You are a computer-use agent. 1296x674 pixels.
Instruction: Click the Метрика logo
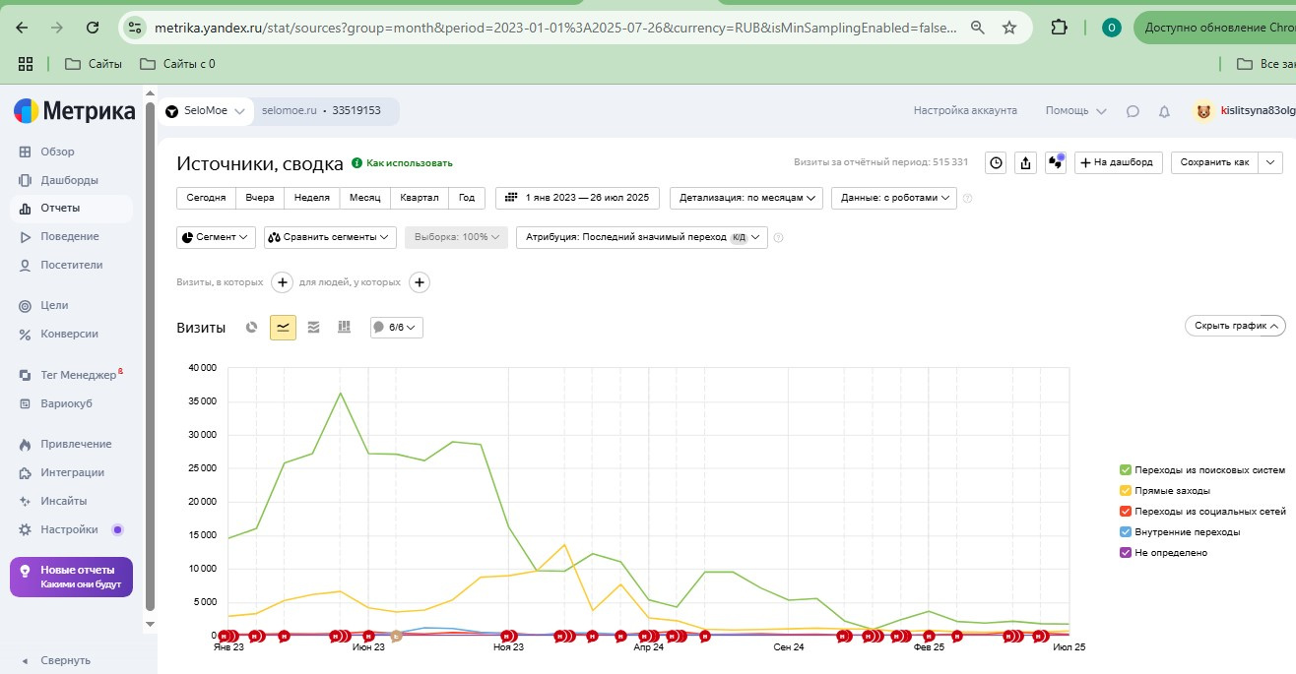(74, 111)
